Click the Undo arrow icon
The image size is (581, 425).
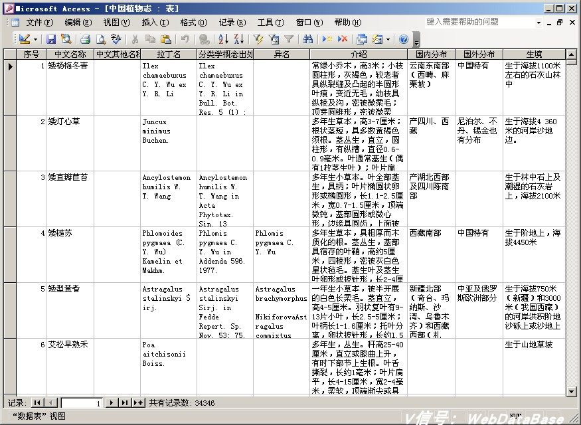(185, 39)
